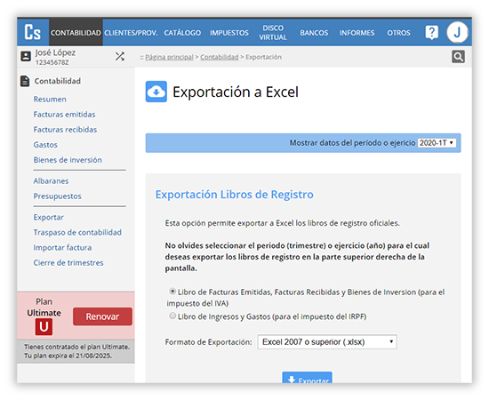This screenshot has height=400, width=489.
Task: Open Facturas emitidas sidebar link
Action: click(x=65, y=115)
